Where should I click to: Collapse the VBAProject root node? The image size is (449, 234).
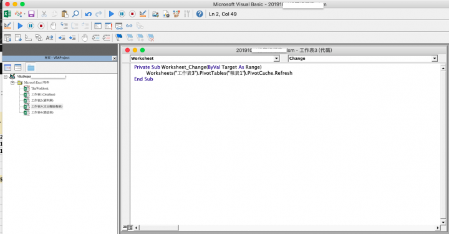pos(6,77)
